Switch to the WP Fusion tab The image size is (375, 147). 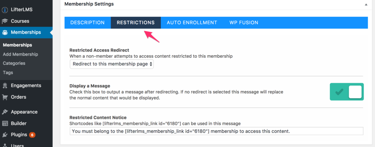pos(244,23)
